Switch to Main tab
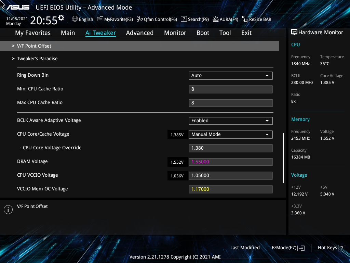The height and width of the screenshot is (263, 350). tap(68, 33)
